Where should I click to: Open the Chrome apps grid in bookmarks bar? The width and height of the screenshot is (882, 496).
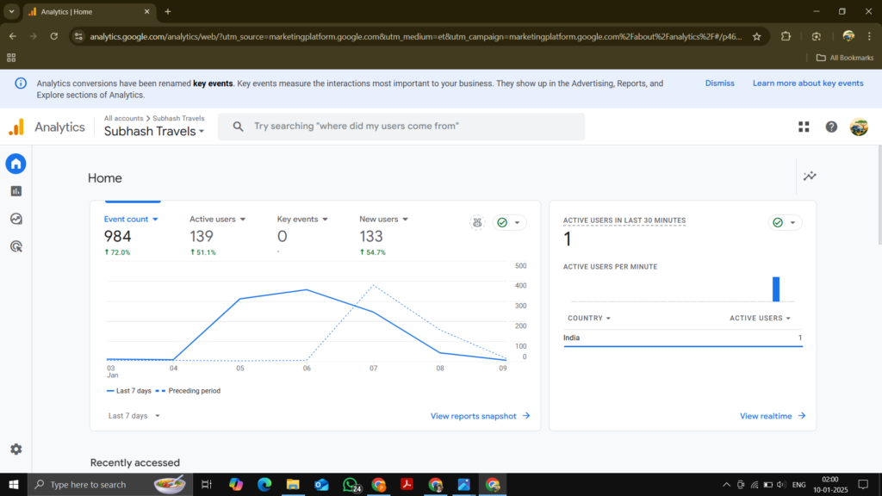11,58
